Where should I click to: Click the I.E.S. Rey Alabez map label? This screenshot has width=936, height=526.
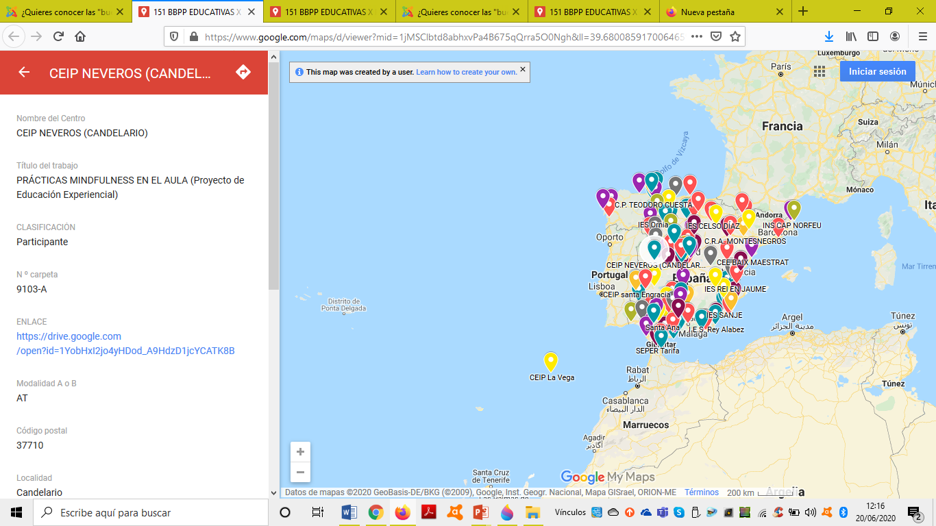coord(716,329)
